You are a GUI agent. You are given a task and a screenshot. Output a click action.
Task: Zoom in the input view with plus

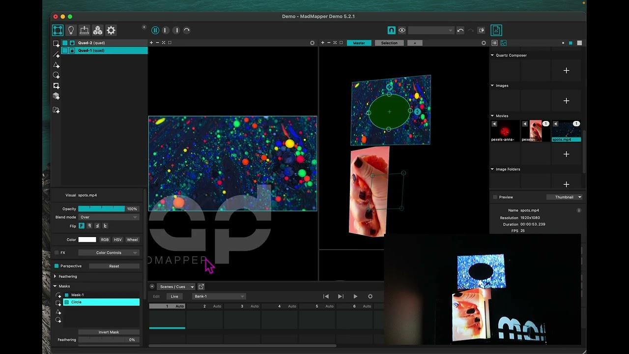coord(151,43)
